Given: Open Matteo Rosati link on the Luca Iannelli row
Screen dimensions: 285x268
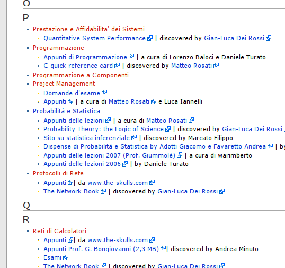Looking at the screenshot, I should (x=129, y=101).
